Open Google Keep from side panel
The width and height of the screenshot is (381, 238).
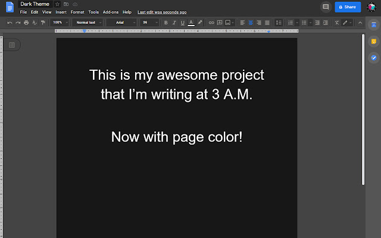click(x=373, y=42)
